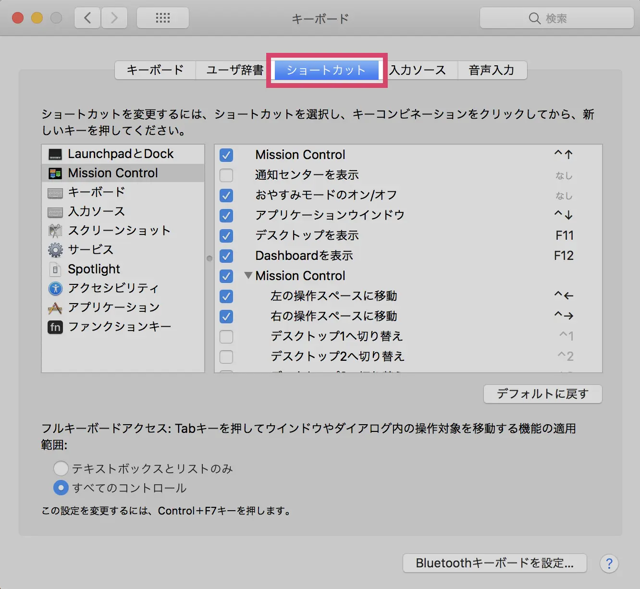The height and width of the screenshot is (589, 640).
Task: Enable デスクトップ1へ切り替え checkbox
Action: pos(226,337)
